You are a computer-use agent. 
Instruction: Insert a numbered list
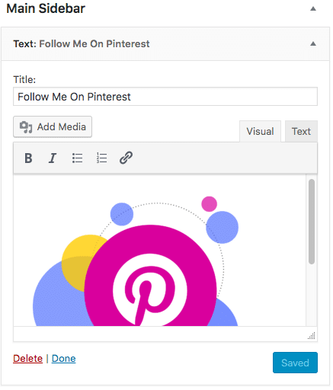(x=101, y=158)
